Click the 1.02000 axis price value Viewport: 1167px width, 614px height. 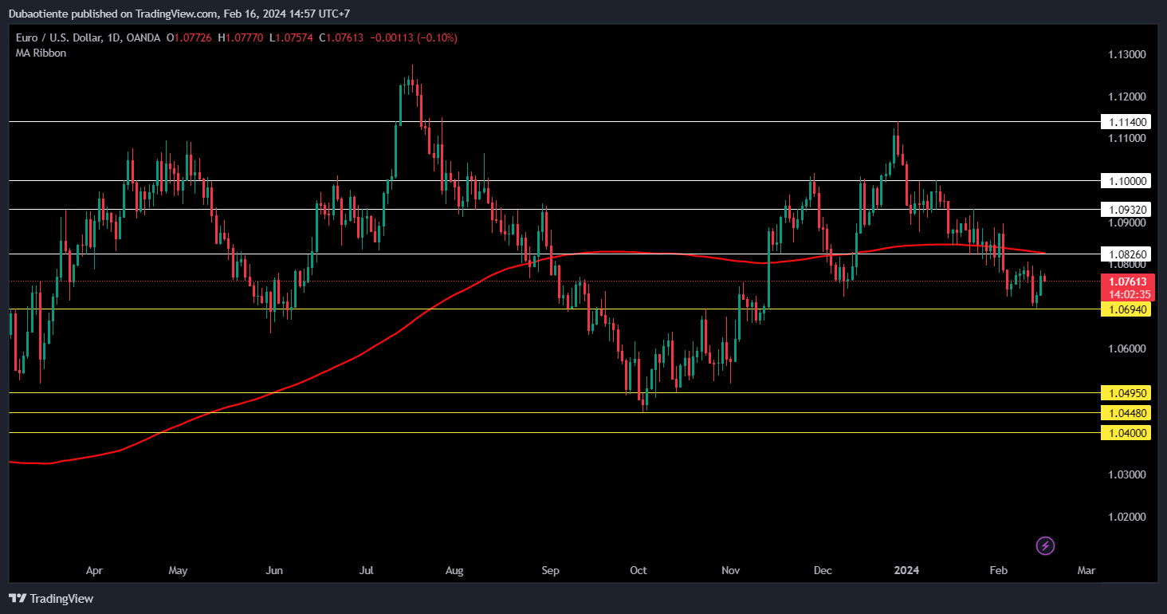[1127, 517]
